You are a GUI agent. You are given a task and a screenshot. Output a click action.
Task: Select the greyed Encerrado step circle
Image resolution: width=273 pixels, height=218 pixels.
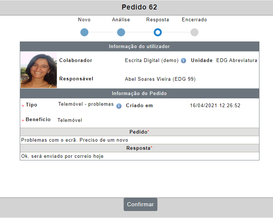(194, 32)
